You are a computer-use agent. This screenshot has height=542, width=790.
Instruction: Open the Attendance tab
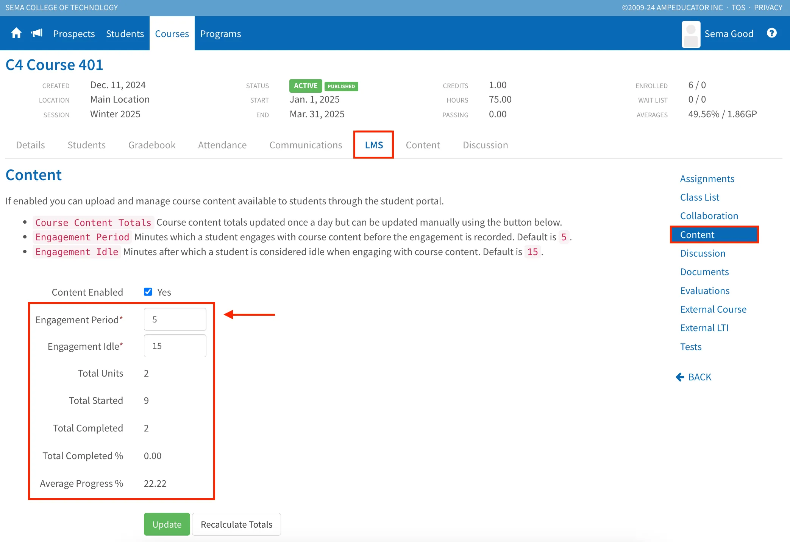click(x=222, y=145)
